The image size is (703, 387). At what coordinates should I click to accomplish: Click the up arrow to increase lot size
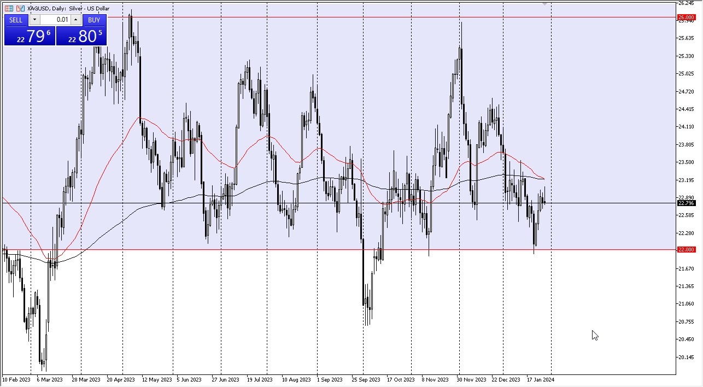click(x=75, y=20)
